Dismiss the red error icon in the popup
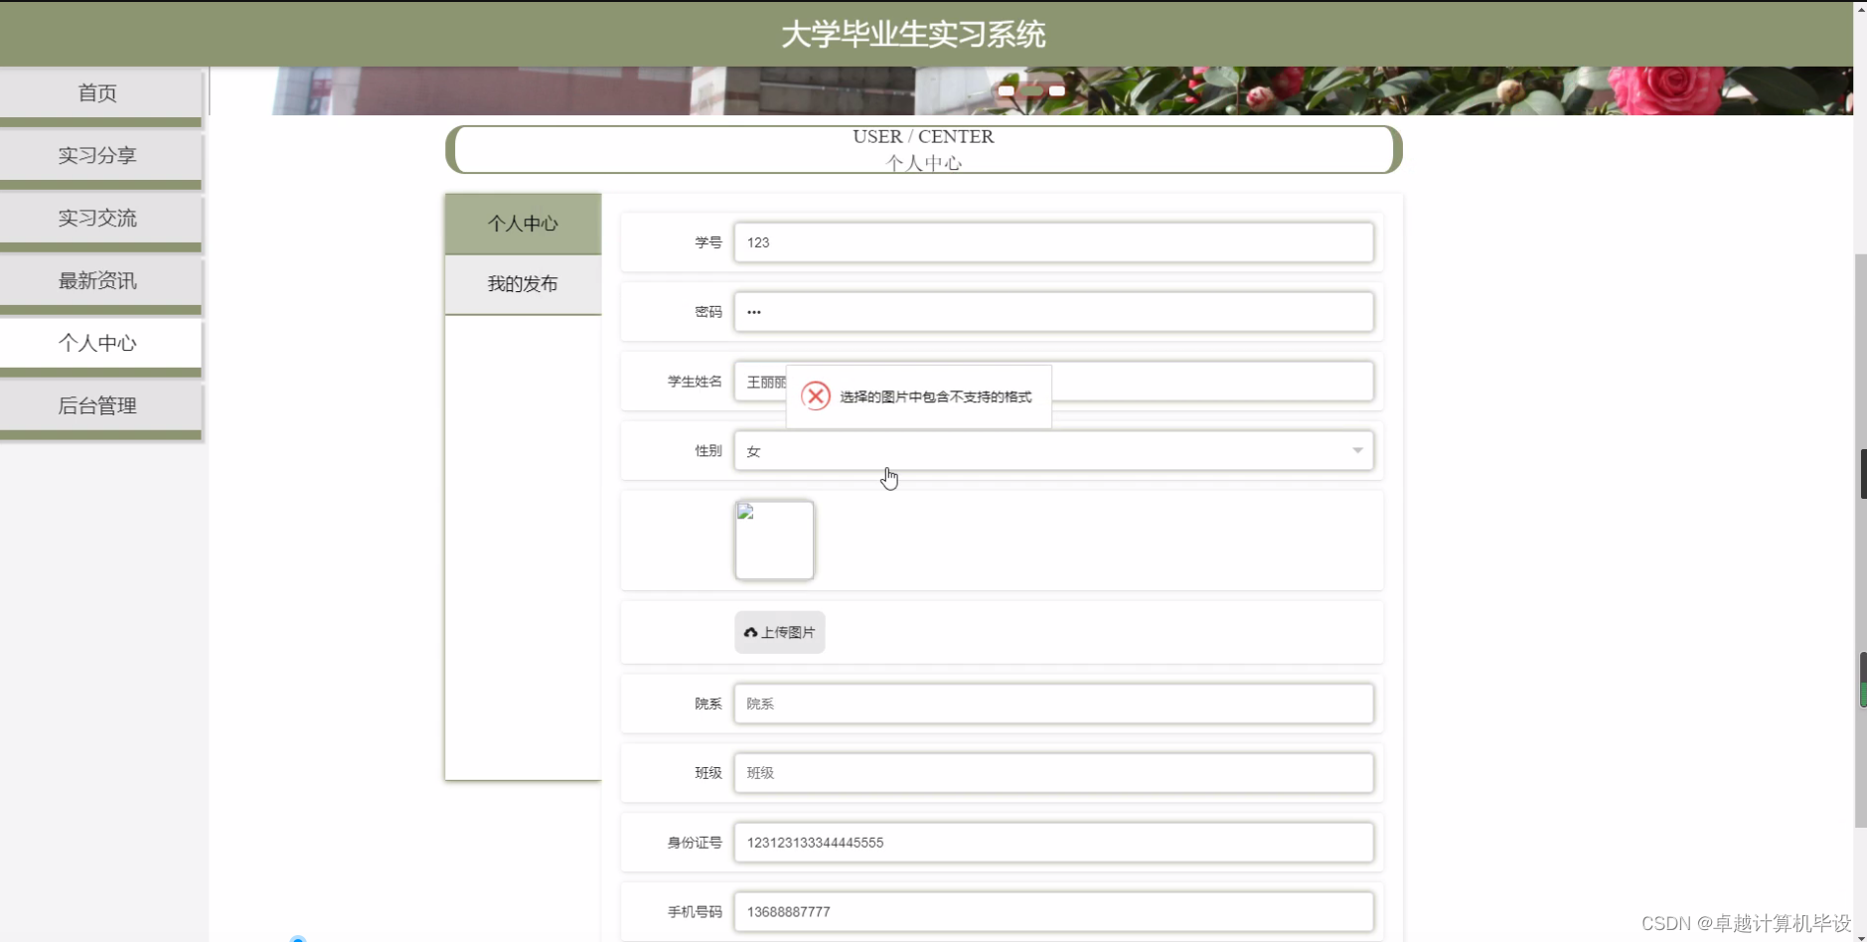The image size is (1867, 942). point(815,395)
